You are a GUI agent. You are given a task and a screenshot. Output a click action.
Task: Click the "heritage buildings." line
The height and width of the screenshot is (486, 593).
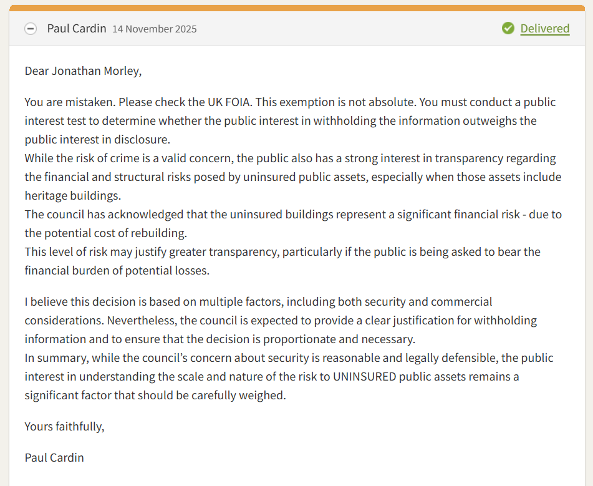click(x=72, y=195)
